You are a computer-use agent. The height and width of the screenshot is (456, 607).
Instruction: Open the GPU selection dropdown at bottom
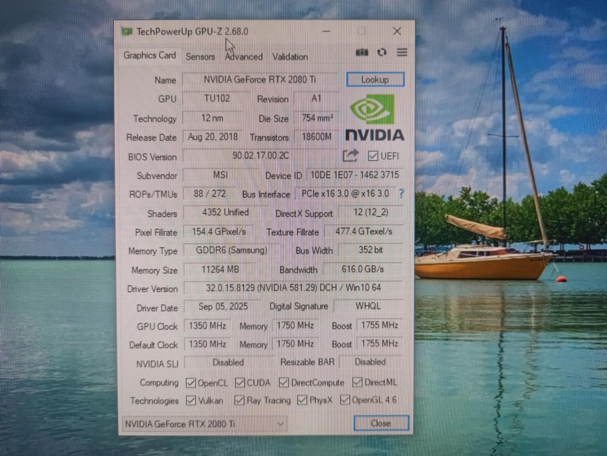tap(205, 424)
